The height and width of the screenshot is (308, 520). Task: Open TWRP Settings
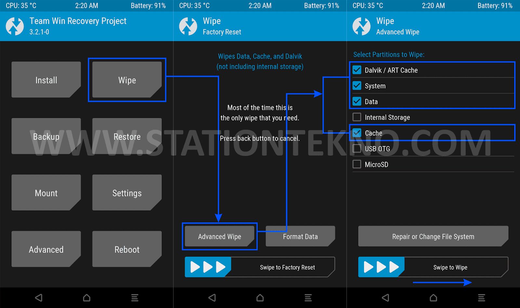(127, 193)
